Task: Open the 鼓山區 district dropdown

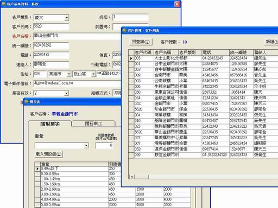Action: click(93, 74)
